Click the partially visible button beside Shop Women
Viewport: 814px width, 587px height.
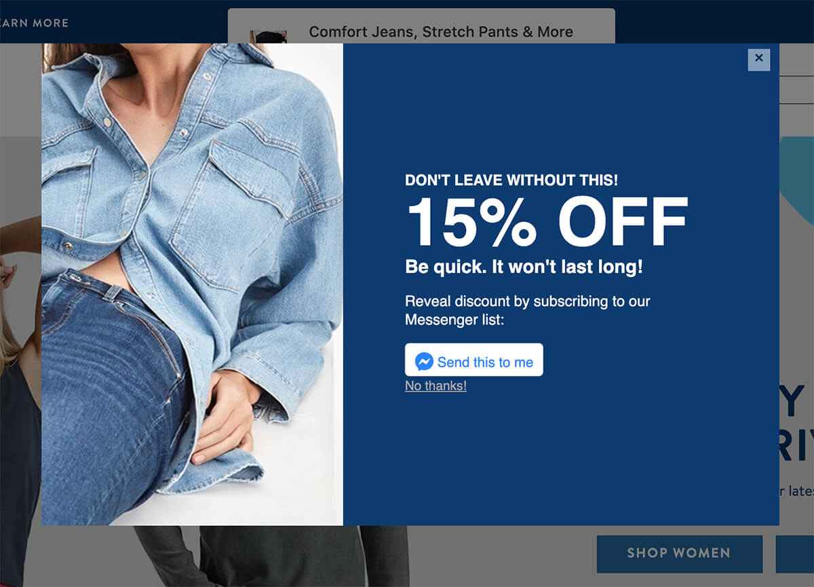(794, 554)
